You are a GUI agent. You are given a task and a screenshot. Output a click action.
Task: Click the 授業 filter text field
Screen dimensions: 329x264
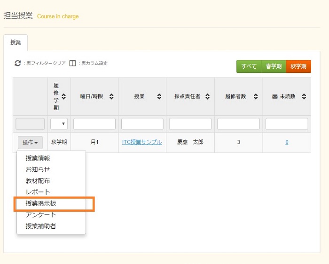coord(142,124)
